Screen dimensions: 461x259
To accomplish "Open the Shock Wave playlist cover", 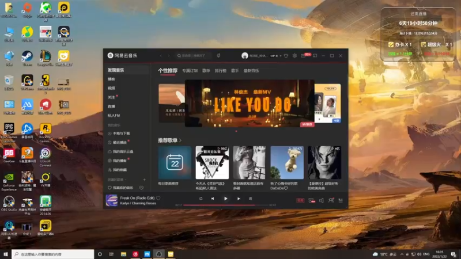I will tap(212, 162).
